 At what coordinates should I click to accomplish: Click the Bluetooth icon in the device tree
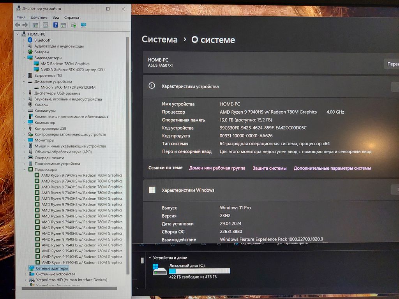tap(30, 40)
